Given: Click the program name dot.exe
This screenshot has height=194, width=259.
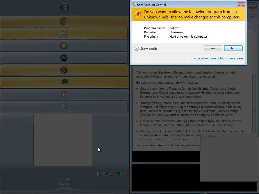Looking at the screenshot, I should [x=174, y=28].
